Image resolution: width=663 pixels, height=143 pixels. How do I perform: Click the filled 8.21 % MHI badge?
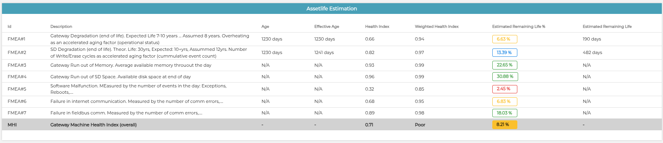pos(504,124)
